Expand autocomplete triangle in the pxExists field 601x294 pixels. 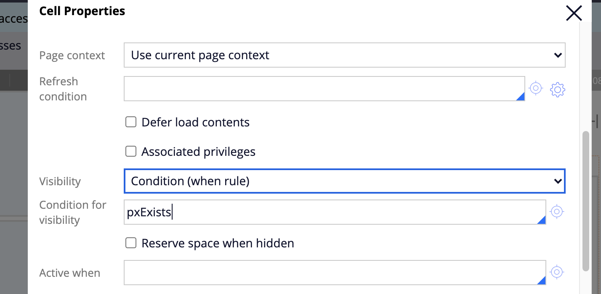(x=541, y=220)
